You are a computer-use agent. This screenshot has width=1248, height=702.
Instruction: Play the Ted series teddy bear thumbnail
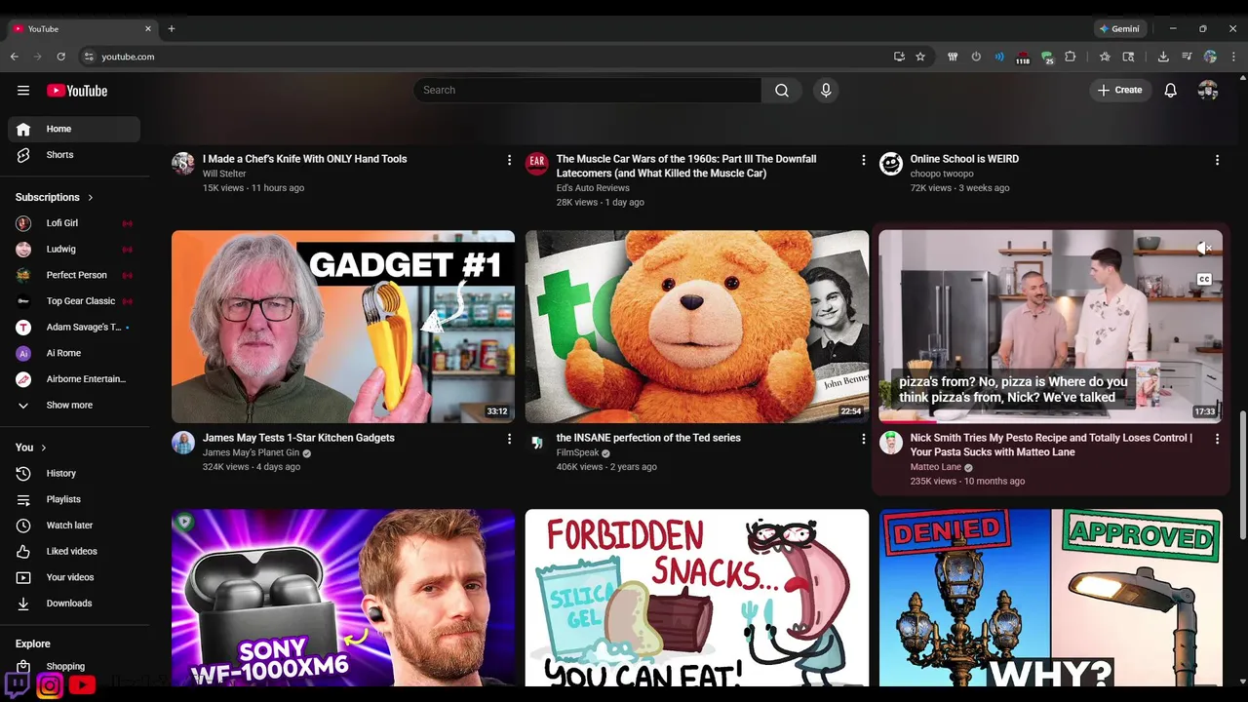pyautogui.click(x=697, y=327)
